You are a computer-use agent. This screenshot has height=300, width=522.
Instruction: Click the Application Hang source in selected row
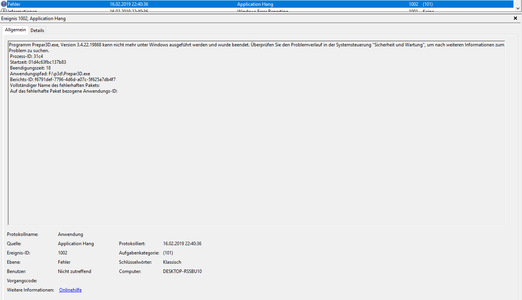click(255, 4)
